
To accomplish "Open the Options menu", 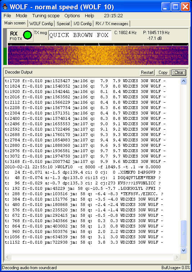I will click(x=72, y=16).
